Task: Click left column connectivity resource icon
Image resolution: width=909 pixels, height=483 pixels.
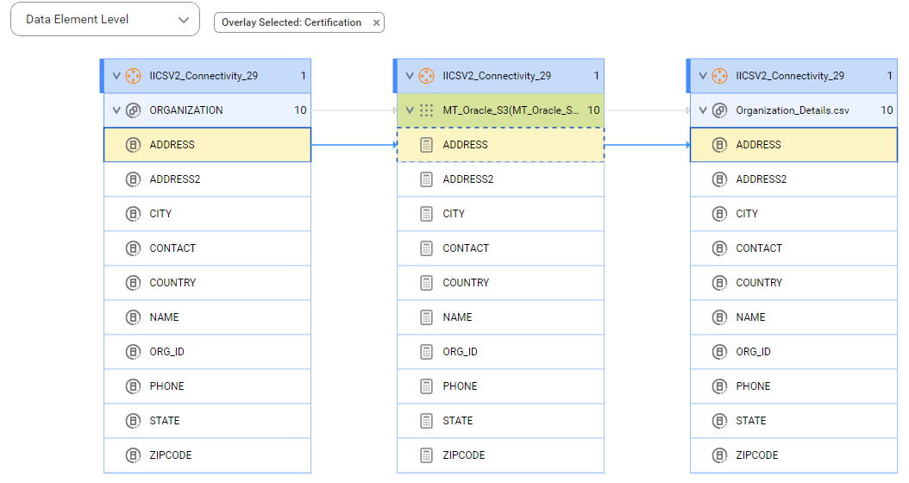Action: (x=134, y=76)
